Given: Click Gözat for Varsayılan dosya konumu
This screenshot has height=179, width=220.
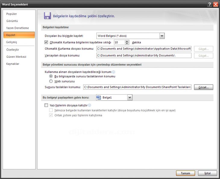Looking at the screenshot, I should [204, 56].
